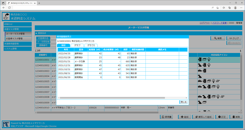
Task: Click the 複写して追加 button
Action: point(203,117)
